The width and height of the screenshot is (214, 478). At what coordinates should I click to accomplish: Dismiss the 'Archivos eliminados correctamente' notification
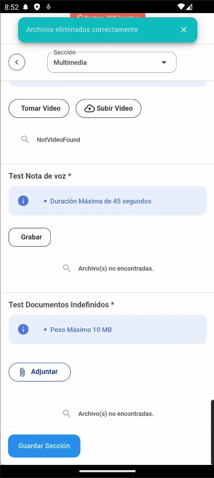[x=184, y=30]
